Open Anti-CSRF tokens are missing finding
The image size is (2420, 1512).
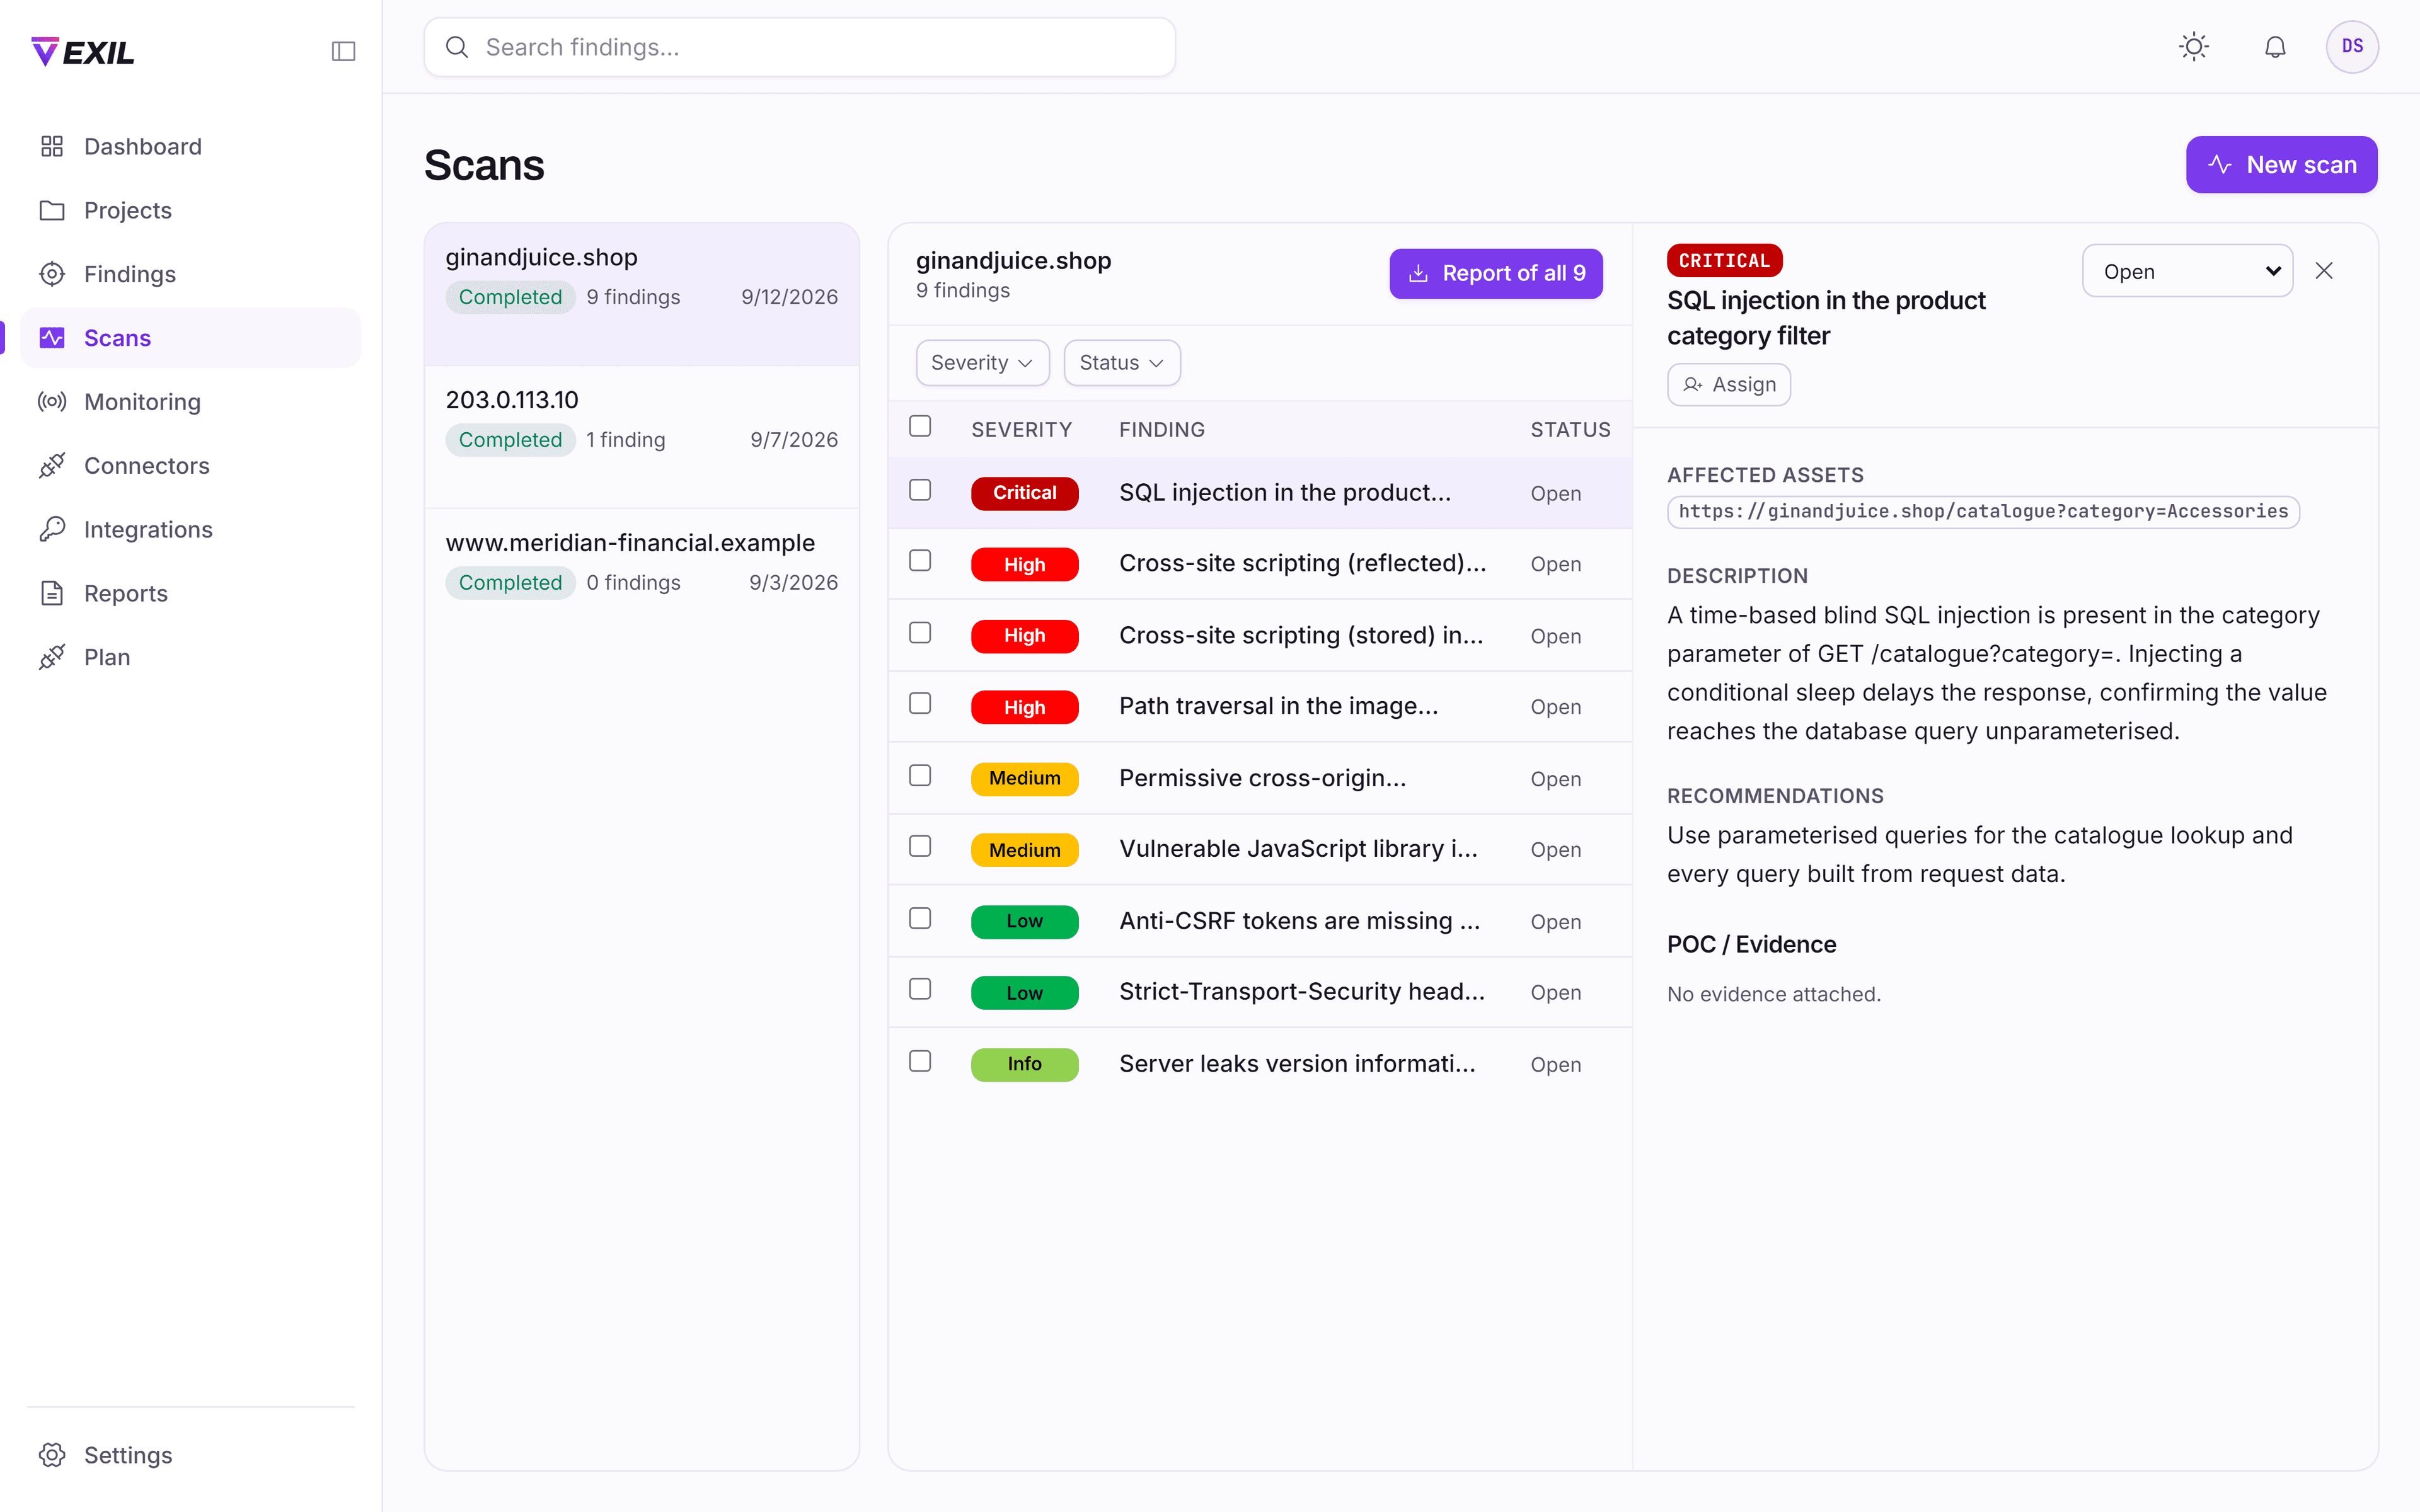1260,922
